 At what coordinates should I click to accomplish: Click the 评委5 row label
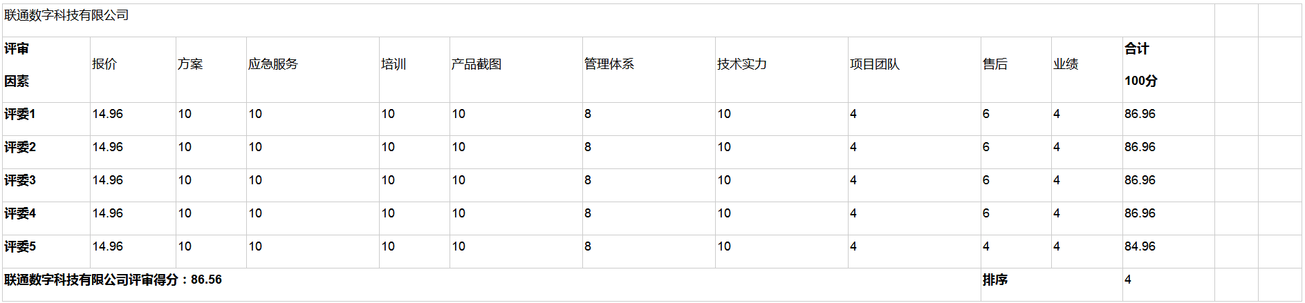20,247
